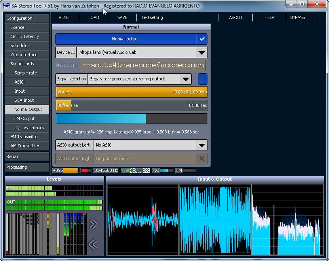Click the double left arrow in Levels panel
This screenshot has height=261, width=329.
pos(93,244)
